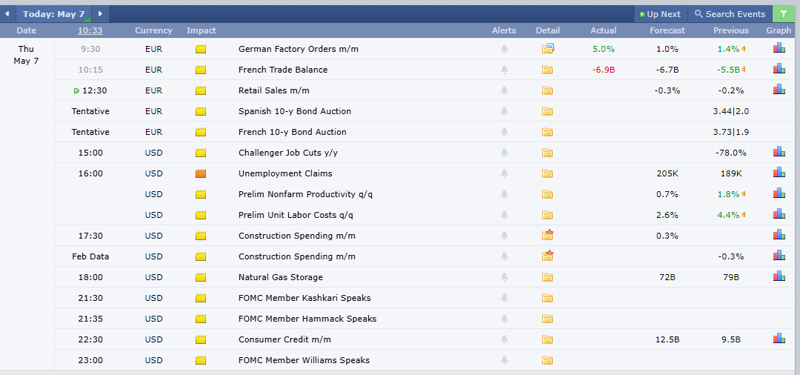Open the calendar filter funnel

tap(784, 14)
